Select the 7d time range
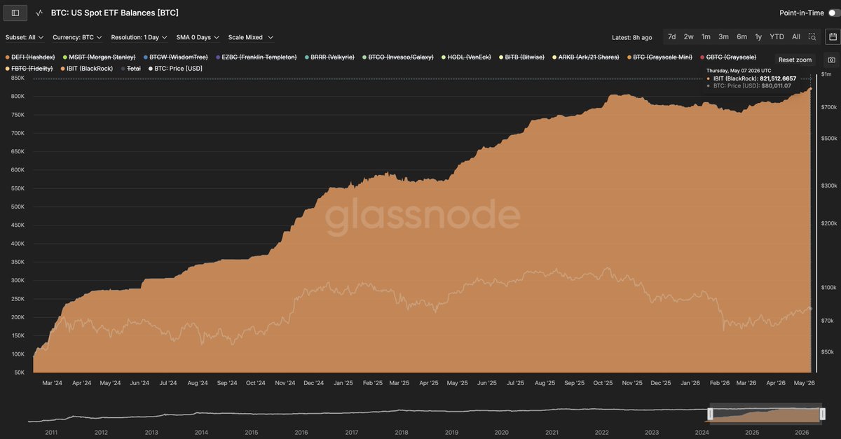The image size is (841, 439). pos(671,36)
